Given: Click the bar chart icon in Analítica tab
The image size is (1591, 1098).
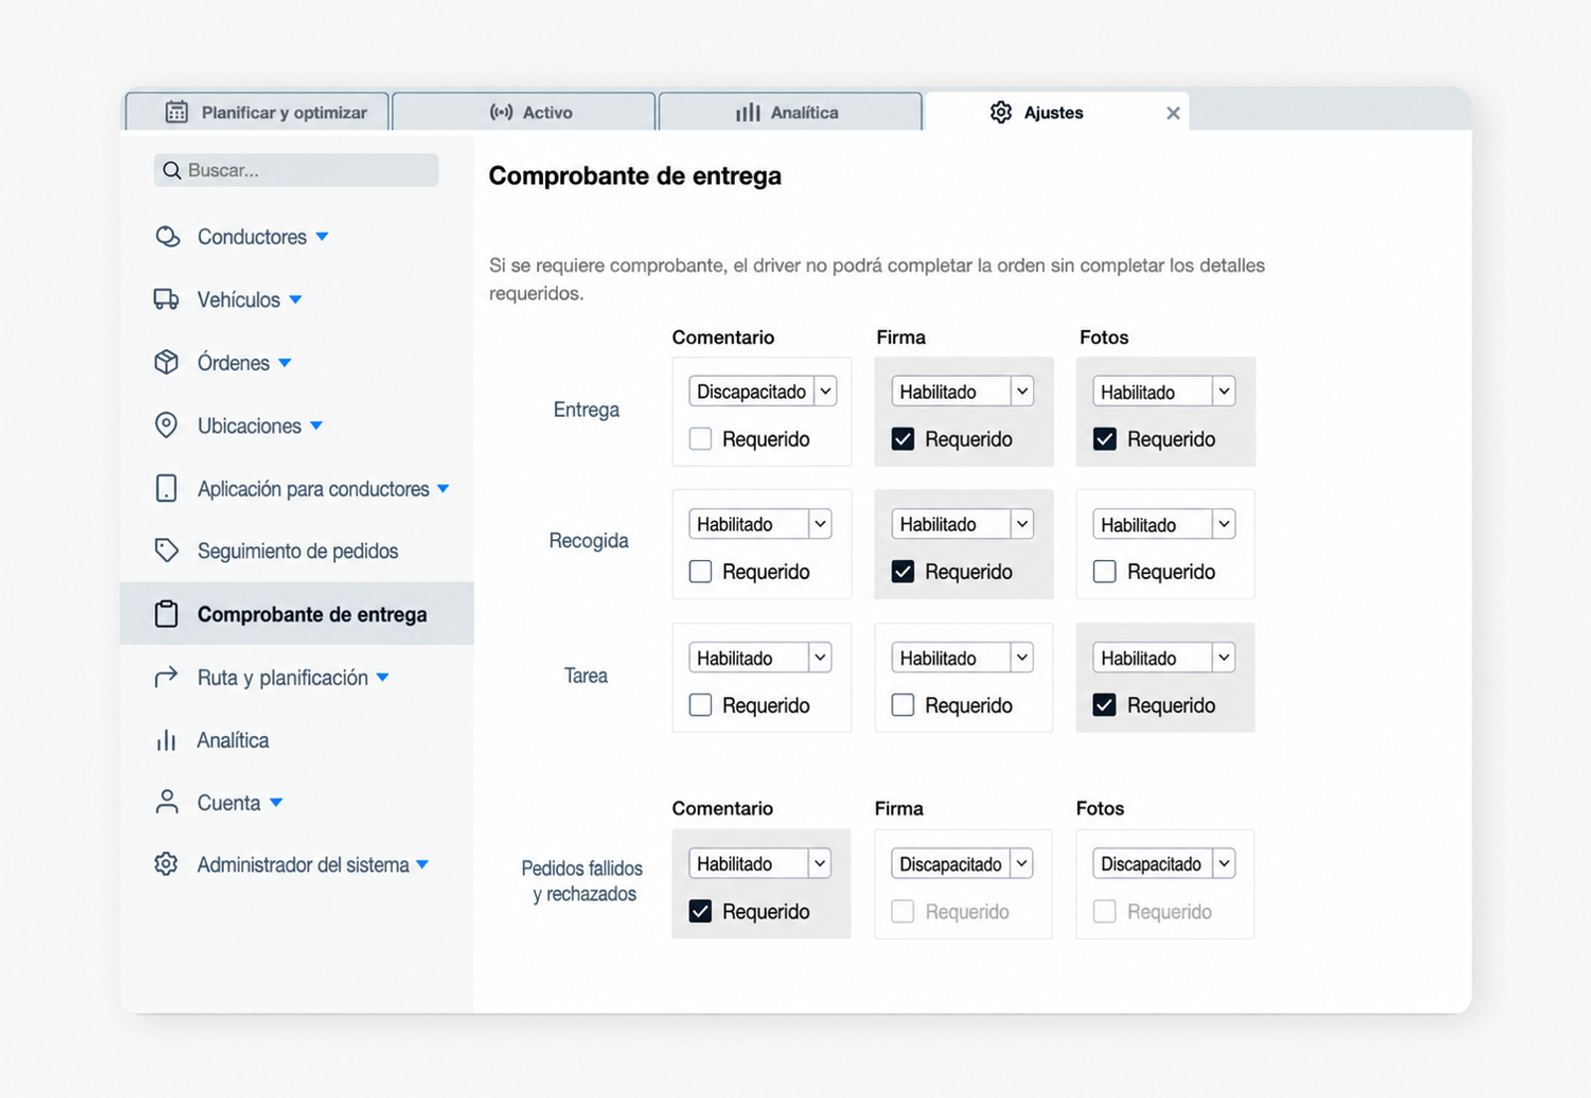Looking at the screenshot, I should (x=748, y=112).
